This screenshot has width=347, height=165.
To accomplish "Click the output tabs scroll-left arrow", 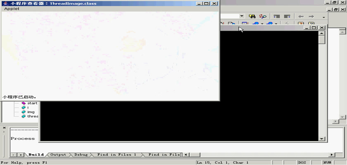I will (x=14, y=155).
